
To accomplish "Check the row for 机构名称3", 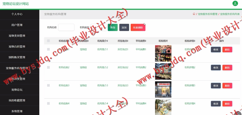I will pos(48,85).
